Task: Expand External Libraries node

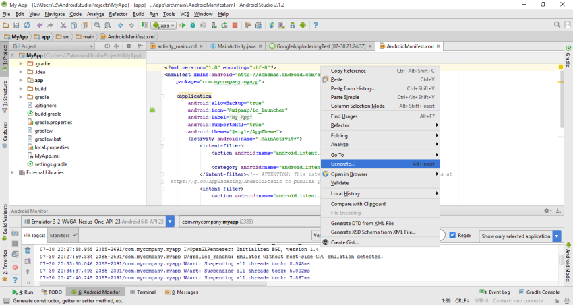Action: (x=13, y=172)
